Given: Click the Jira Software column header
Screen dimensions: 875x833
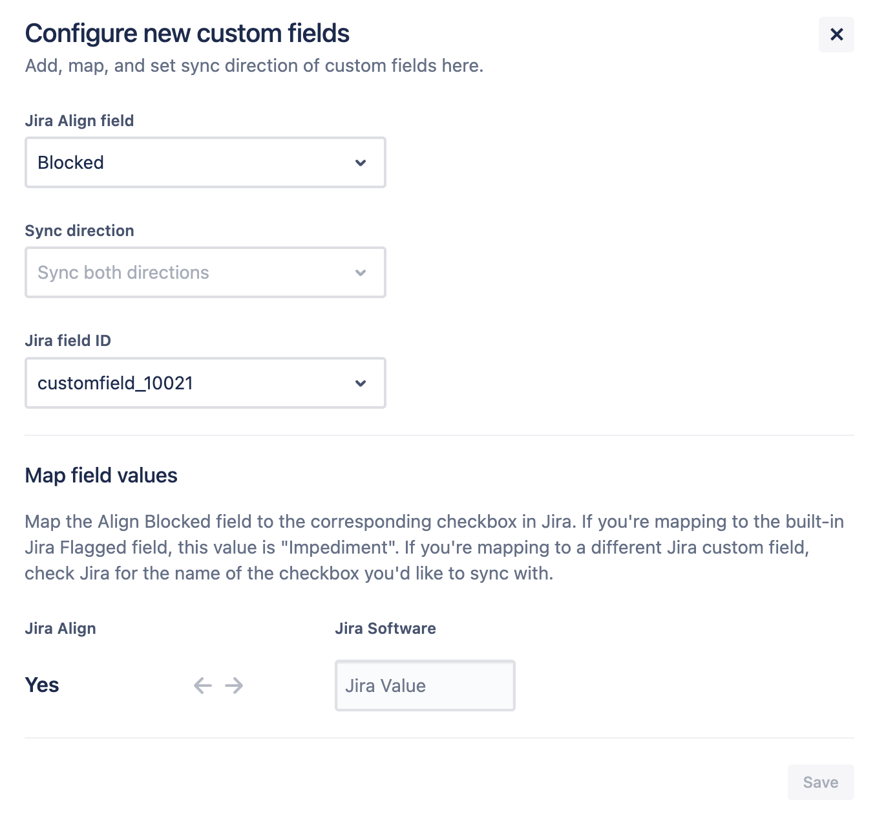Looking at the screenshot, I should pos(385,628).
